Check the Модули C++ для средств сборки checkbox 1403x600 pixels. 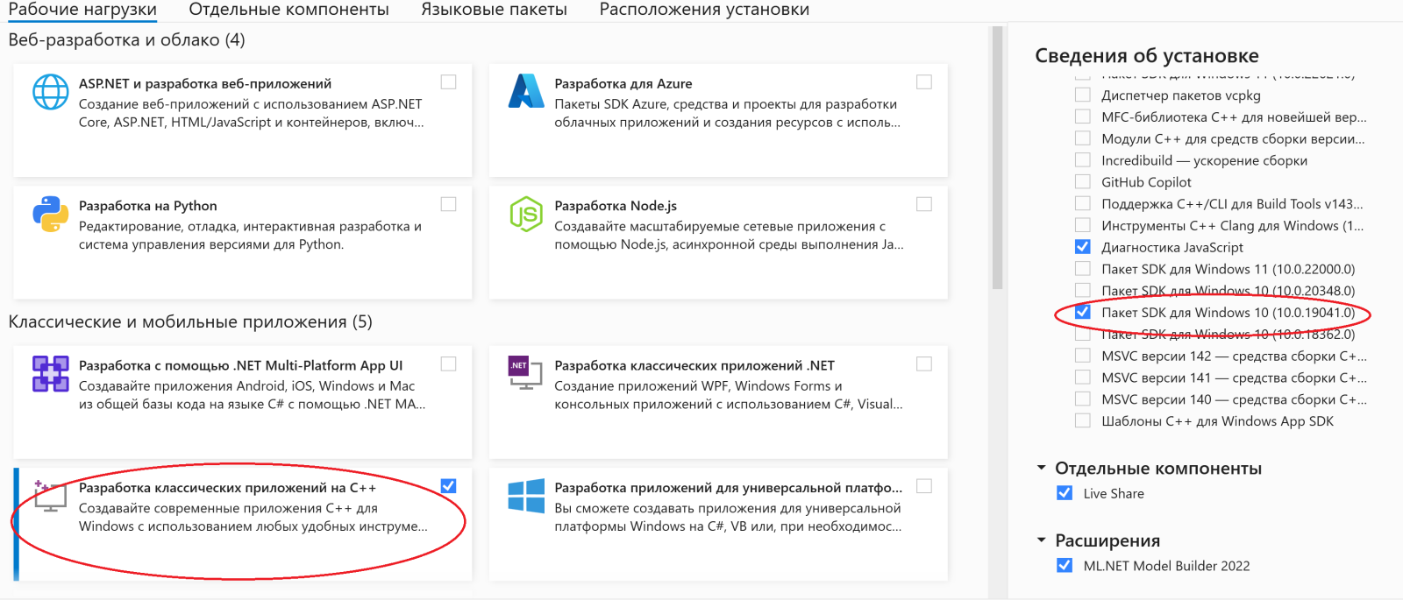(1083, 138)
